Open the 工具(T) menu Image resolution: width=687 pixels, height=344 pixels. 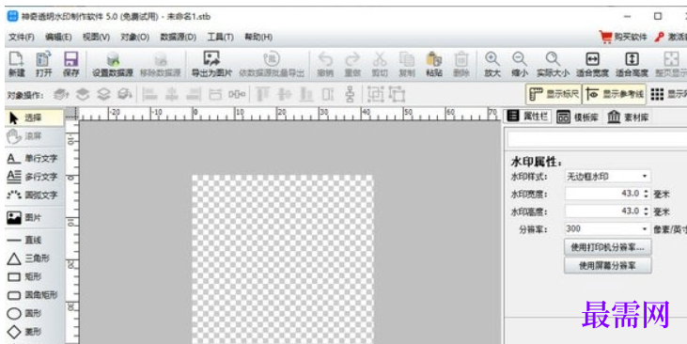pyautogui.click(x=220, y=38)
